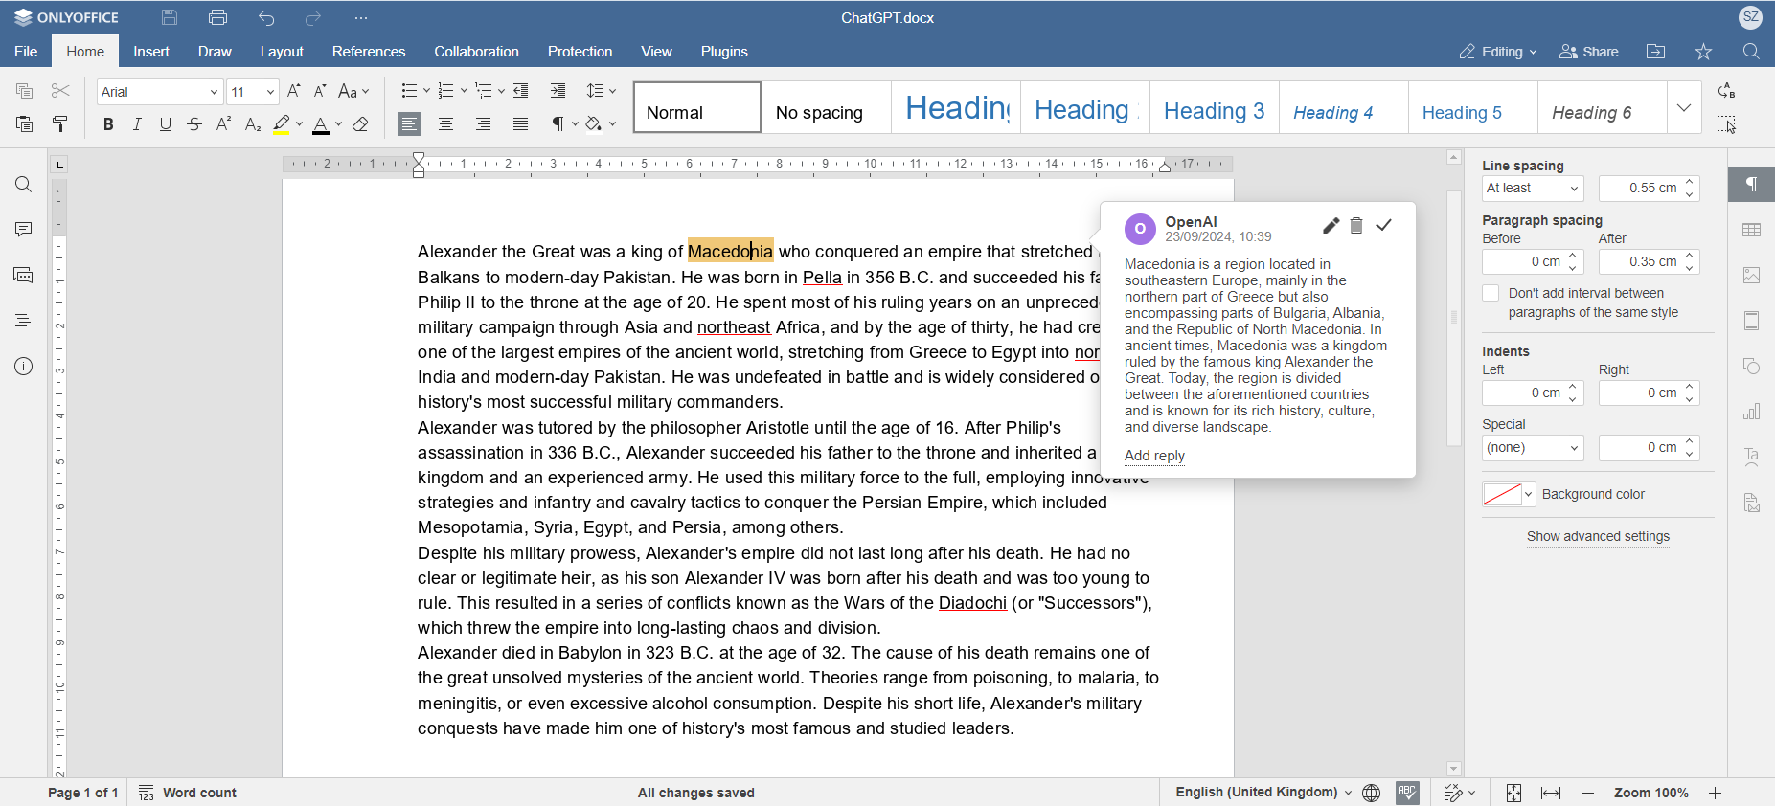The width and height of the screenshot is (1775, 806).
Task: Click the Copy style paintbrush icon
Action: (x=60, y=124)
